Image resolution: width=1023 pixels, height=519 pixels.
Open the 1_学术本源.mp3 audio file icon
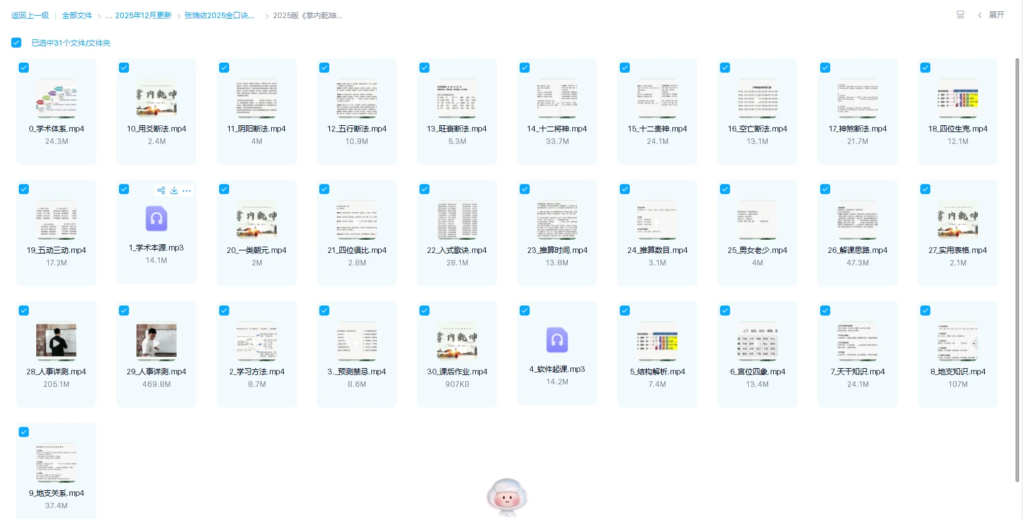point(157,218)
